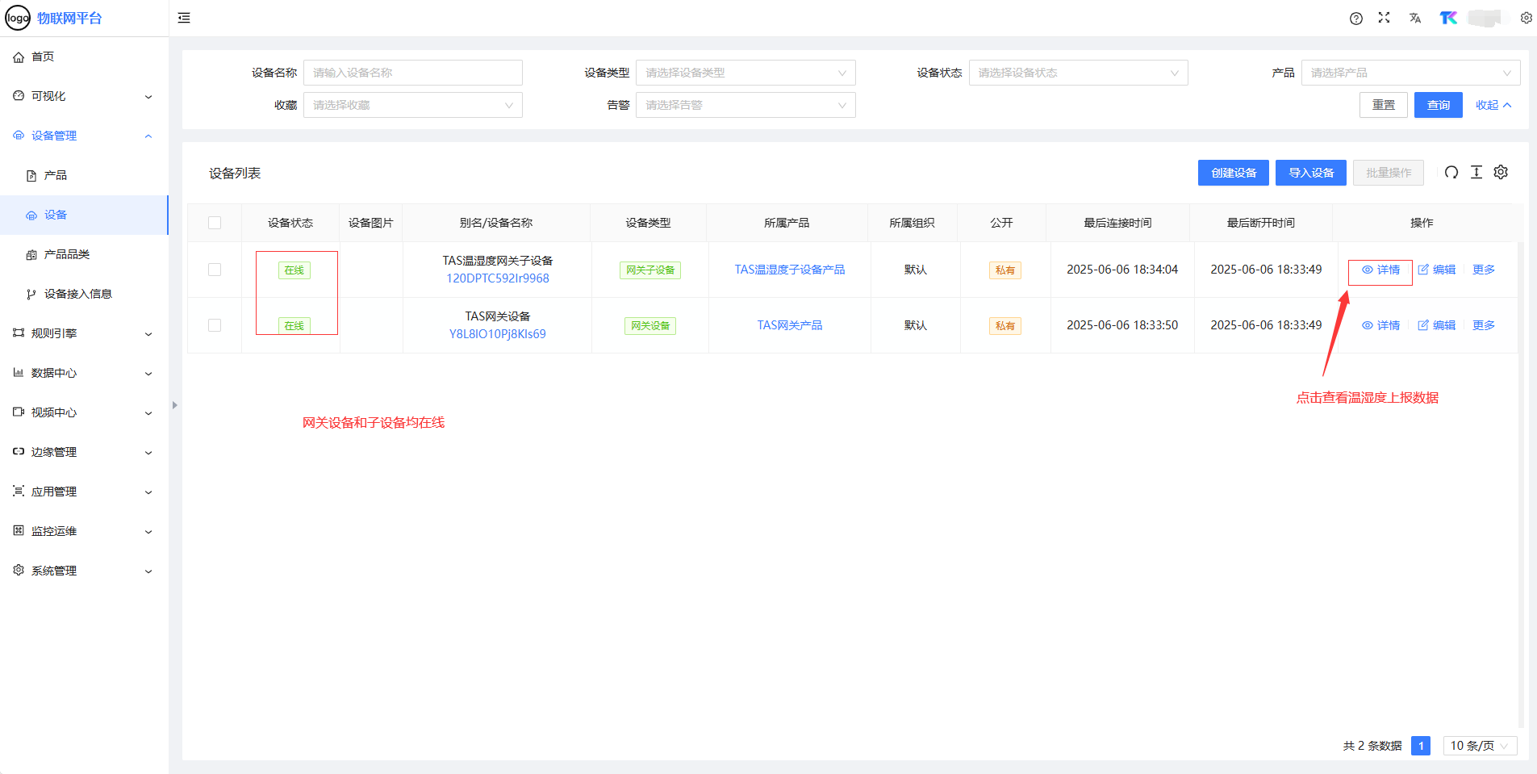Open the 10 条/页 page size dropdown
The height and width of the screenshot is (774, 1537).
1479,746
